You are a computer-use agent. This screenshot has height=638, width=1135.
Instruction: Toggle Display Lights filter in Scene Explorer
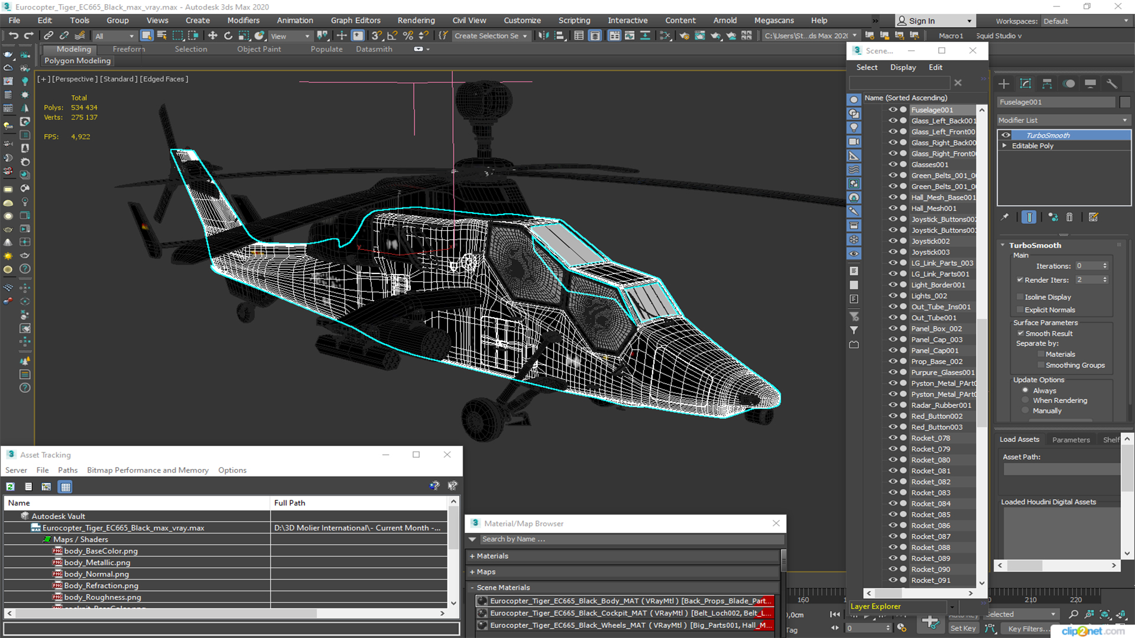click(x=854, y=128)
